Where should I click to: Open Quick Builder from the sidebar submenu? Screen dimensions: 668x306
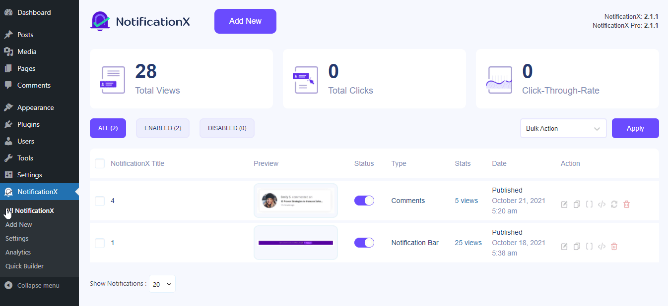(x=24, y=266)
